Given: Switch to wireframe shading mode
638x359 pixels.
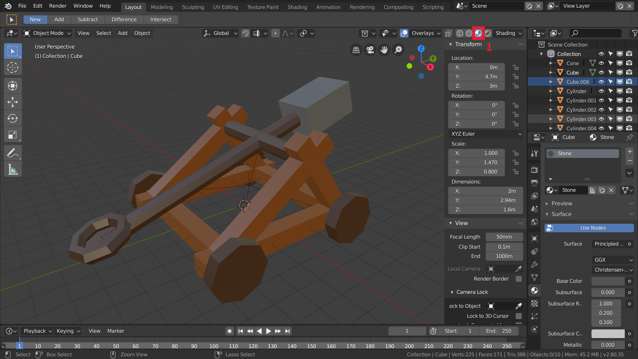Looking at the screenshot, I should (x=460, y=33).
